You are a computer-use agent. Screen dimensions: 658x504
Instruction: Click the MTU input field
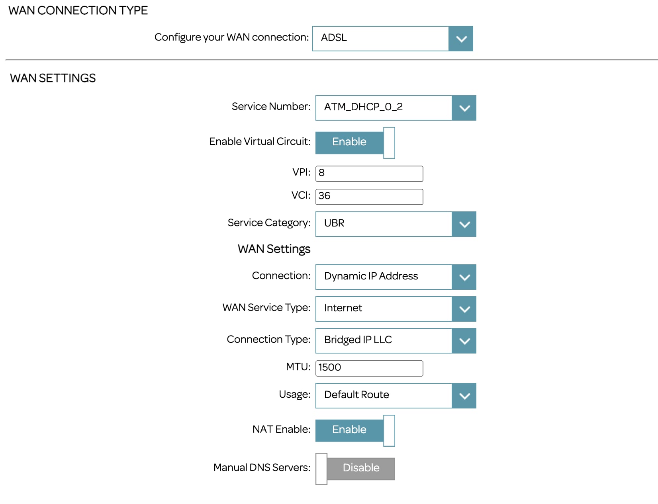tap(369, 368)
